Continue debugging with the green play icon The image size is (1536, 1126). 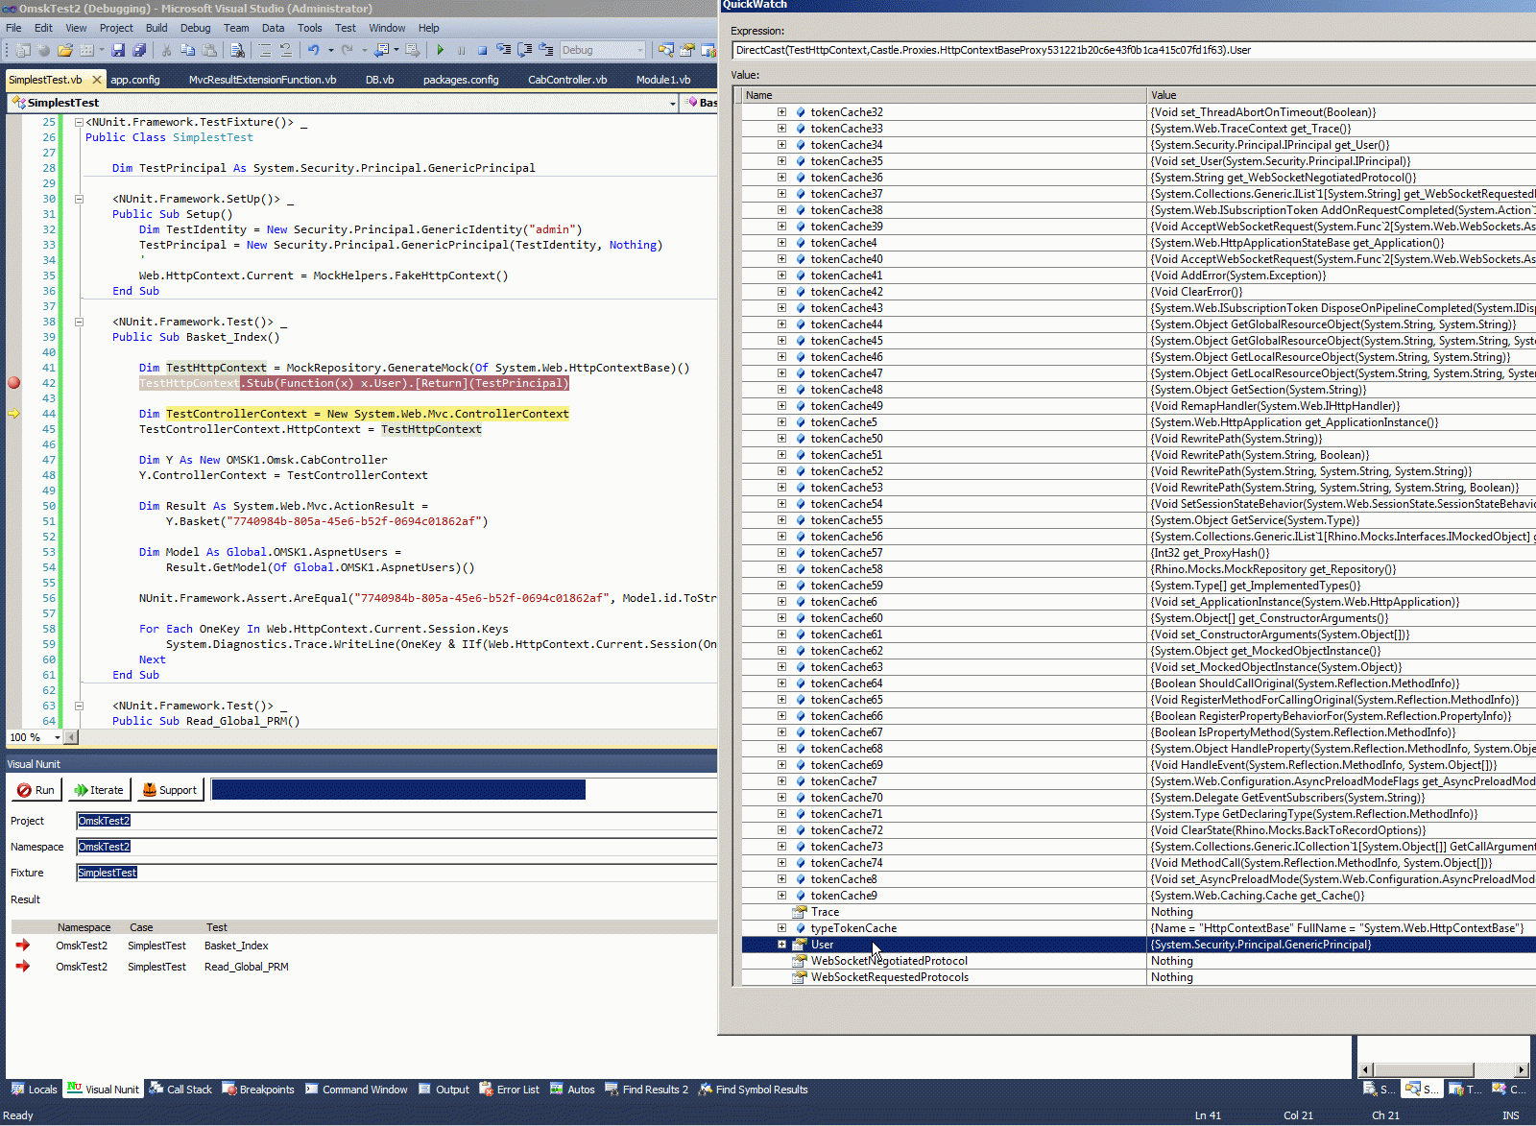pos(440,50)
